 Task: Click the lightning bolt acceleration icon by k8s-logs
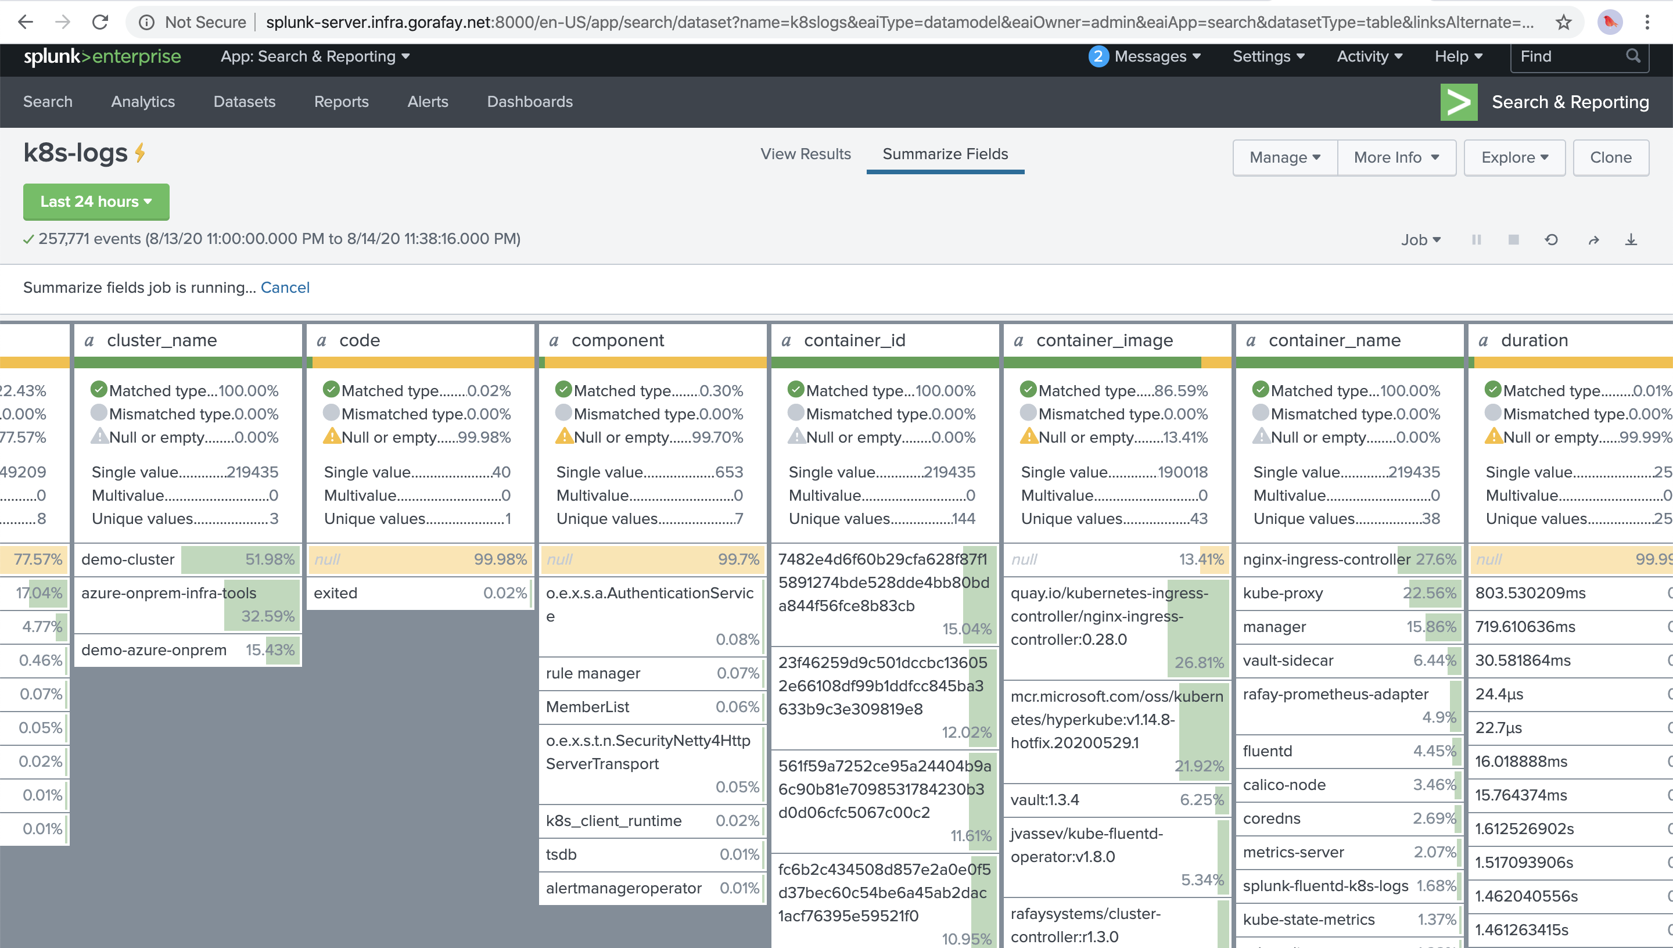pyautogui.click(x=140, y=153)
